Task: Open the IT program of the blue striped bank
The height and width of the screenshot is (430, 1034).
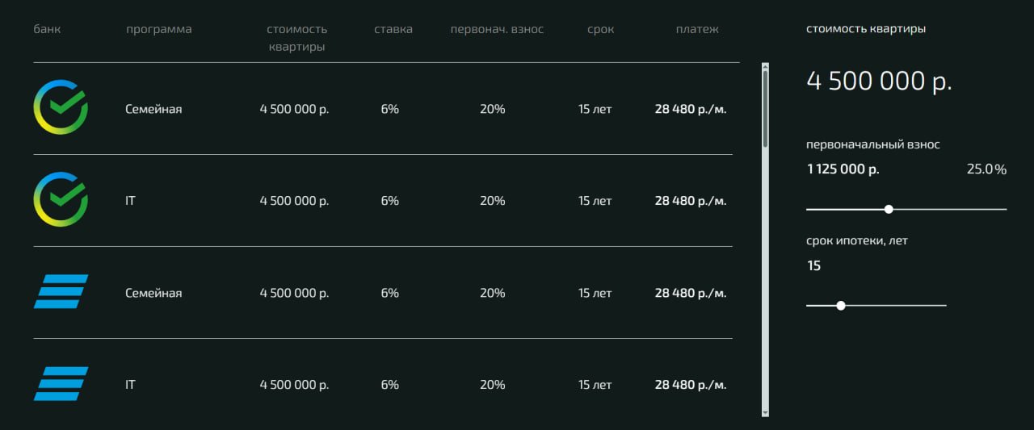Action: [131, 385]
